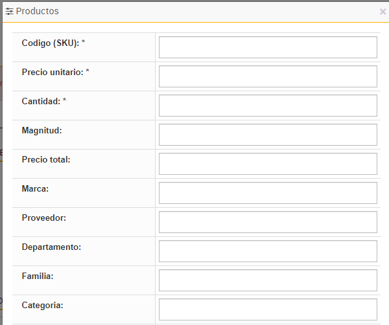
Task: Click the sliders icon beside Productos title
Action: coord(9,12)
